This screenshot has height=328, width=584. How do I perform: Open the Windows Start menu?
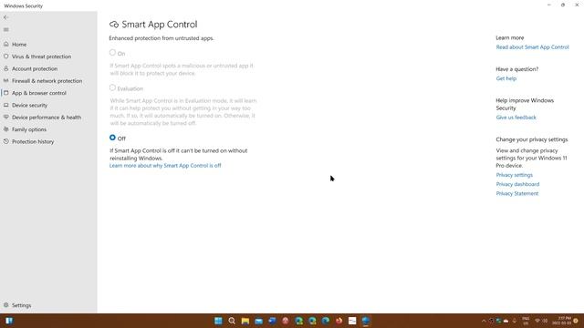point(218,321)
